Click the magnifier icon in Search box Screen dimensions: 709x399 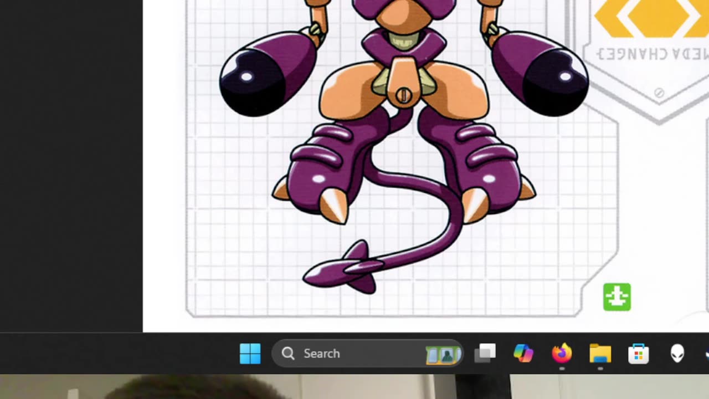pos(288,354)
